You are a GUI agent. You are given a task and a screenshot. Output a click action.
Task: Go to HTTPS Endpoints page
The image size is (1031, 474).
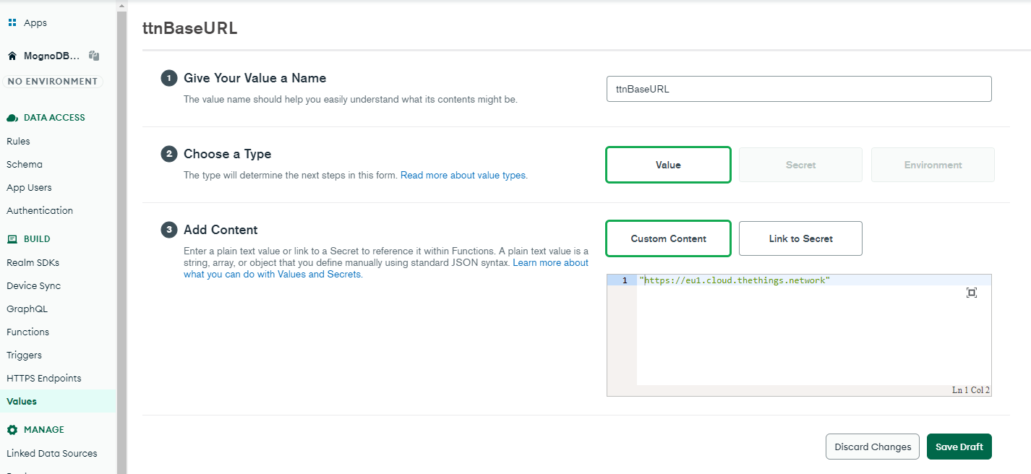pyautogui.click(x=44, y=378)
